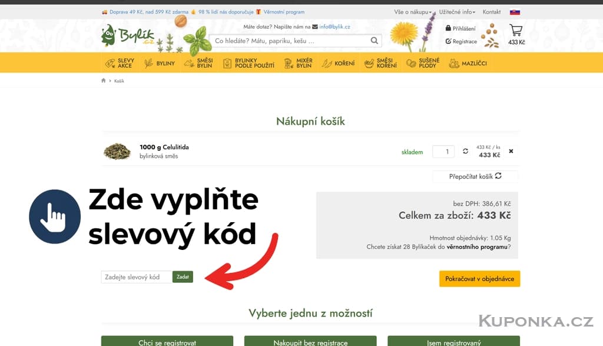
Task: Click the home breadcrumb icon
Action: point(103,80)
